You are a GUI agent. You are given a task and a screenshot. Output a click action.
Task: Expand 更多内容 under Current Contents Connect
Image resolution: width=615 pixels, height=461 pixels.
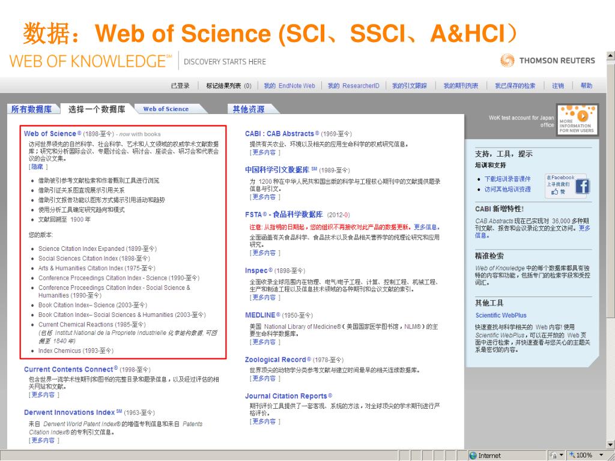click(43, 395)
